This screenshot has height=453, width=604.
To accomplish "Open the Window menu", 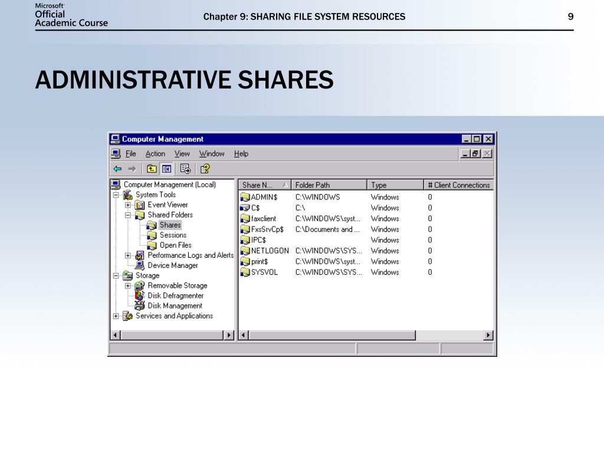I will tap(212, 154).
